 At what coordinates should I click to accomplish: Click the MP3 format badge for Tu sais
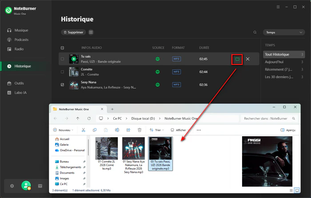click(176, 59)
